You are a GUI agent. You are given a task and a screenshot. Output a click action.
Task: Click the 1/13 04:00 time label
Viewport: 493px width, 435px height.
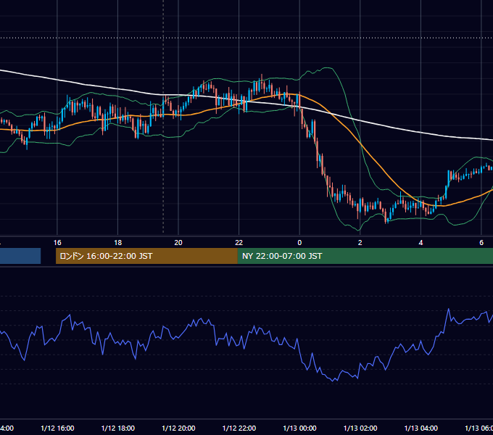pyautogui.click(x=421, y=428)
